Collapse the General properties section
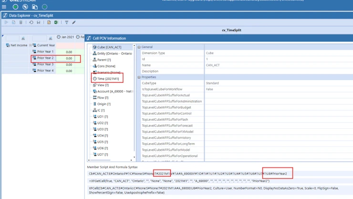This screenshot has height=199, width=353. pos(139,47)
